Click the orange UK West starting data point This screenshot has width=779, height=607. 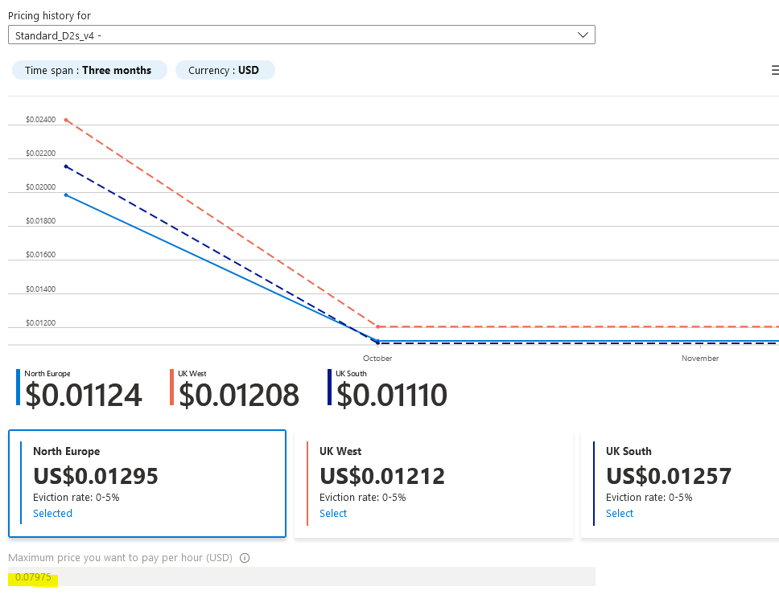pyautogui.click(x=66, y=121)
